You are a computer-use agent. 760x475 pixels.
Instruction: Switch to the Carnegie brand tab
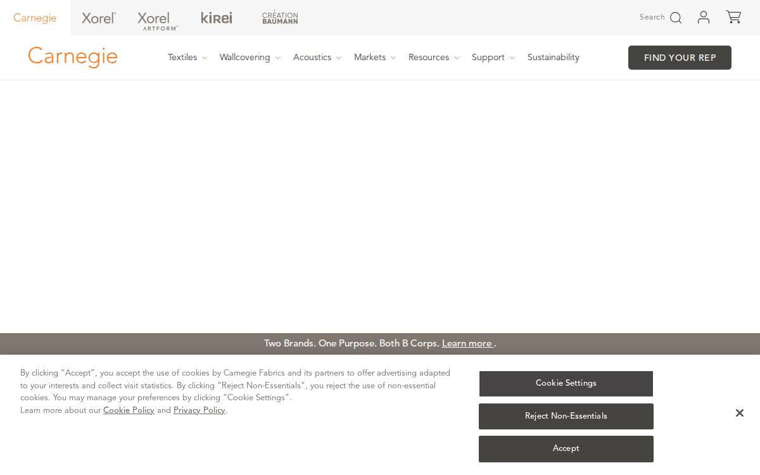click(x=35, y=18)
